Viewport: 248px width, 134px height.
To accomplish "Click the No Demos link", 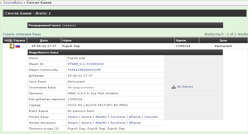I will point(185,87).
